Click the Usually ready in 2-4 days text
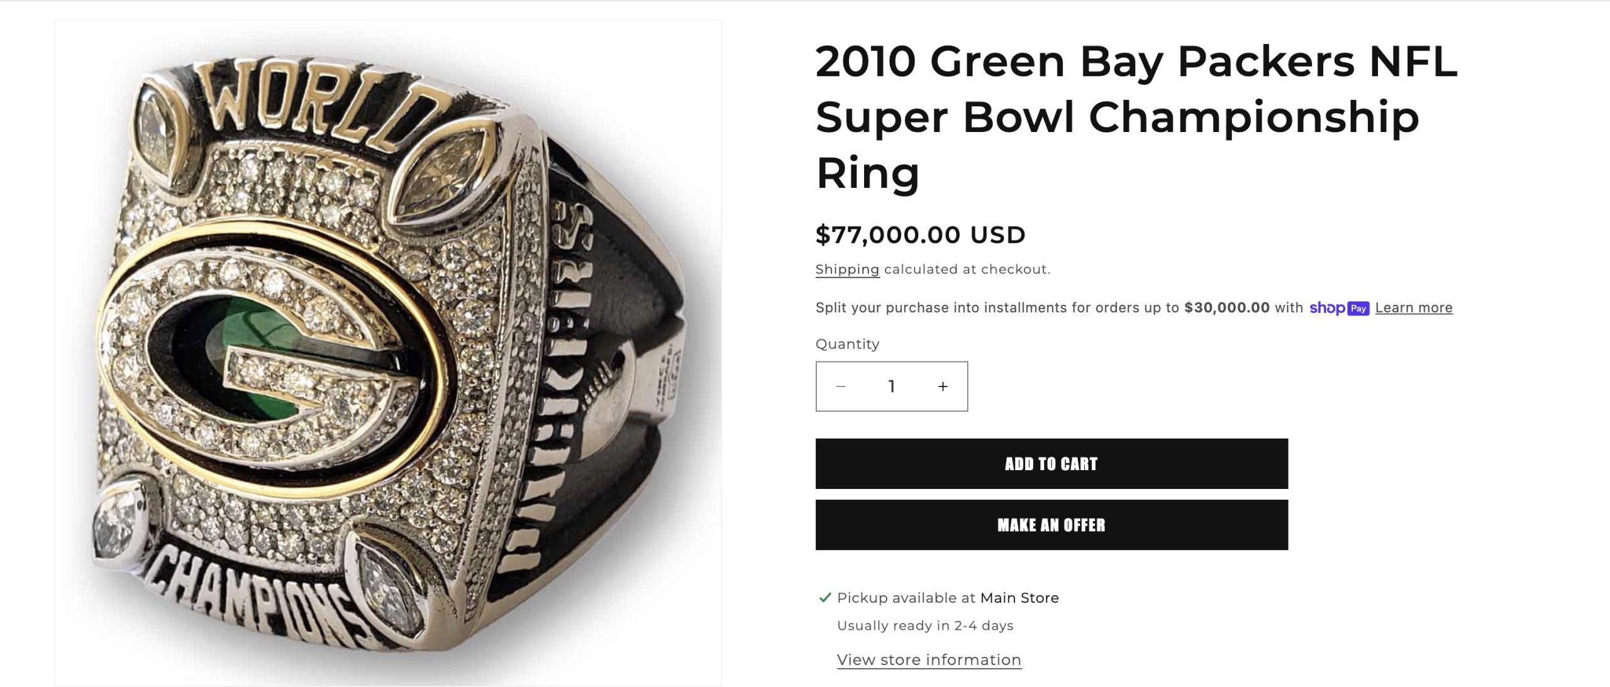The image size is (1610, 687). pos(925,626)
